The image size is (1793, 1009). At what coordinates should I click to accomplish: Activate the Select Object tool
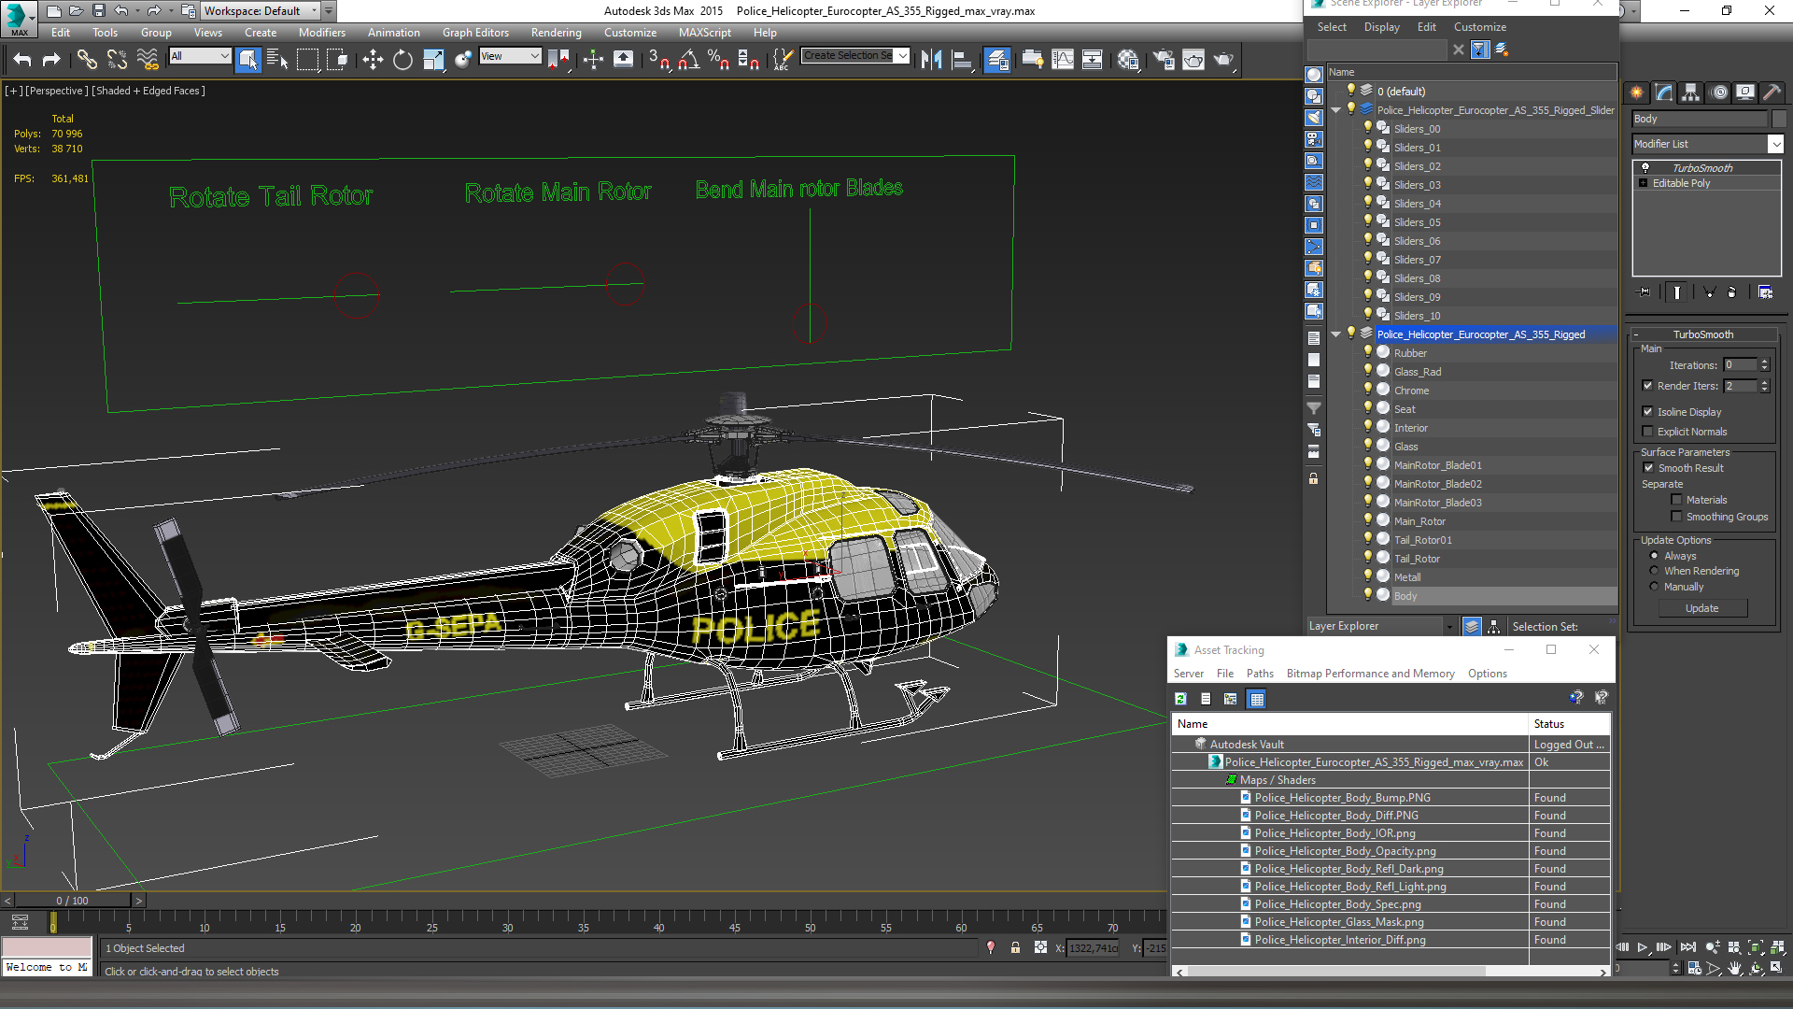tap(248, 60)
